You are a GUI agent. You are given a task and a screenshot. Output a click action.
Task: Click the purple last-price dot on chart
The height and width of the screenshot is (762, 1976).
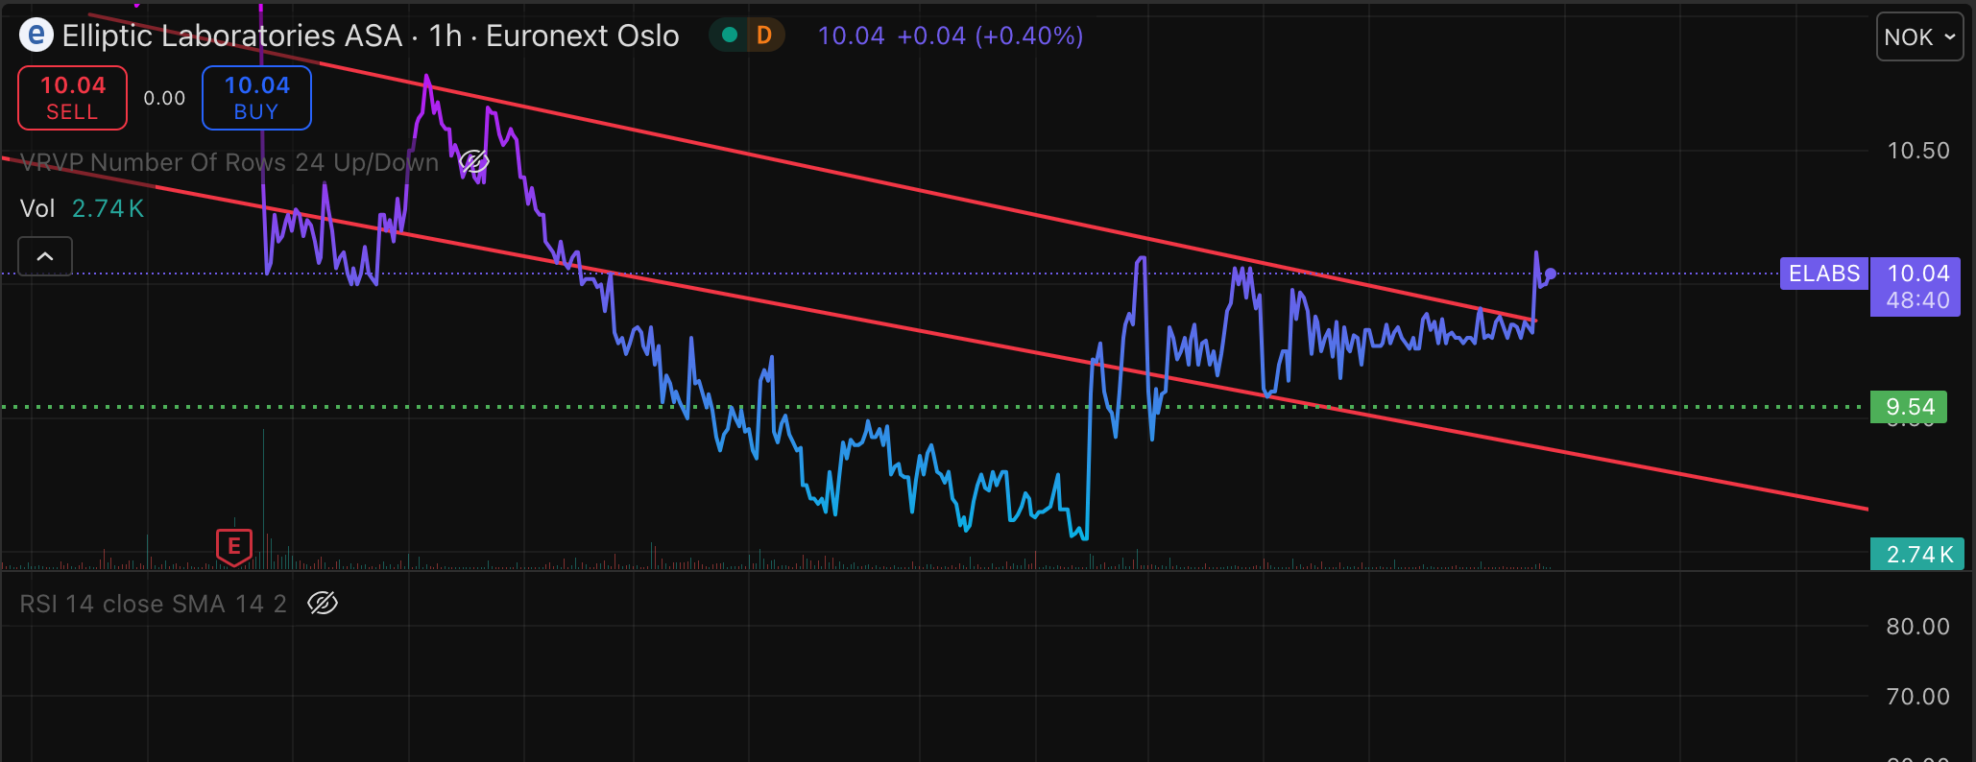tap(1551, 274)
